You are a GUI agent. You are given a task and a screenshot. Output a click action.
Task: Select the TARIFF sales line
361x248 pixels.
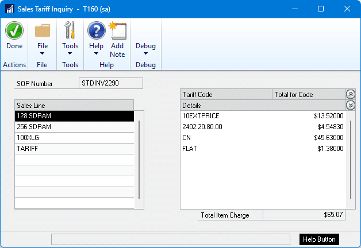[74, 149]
